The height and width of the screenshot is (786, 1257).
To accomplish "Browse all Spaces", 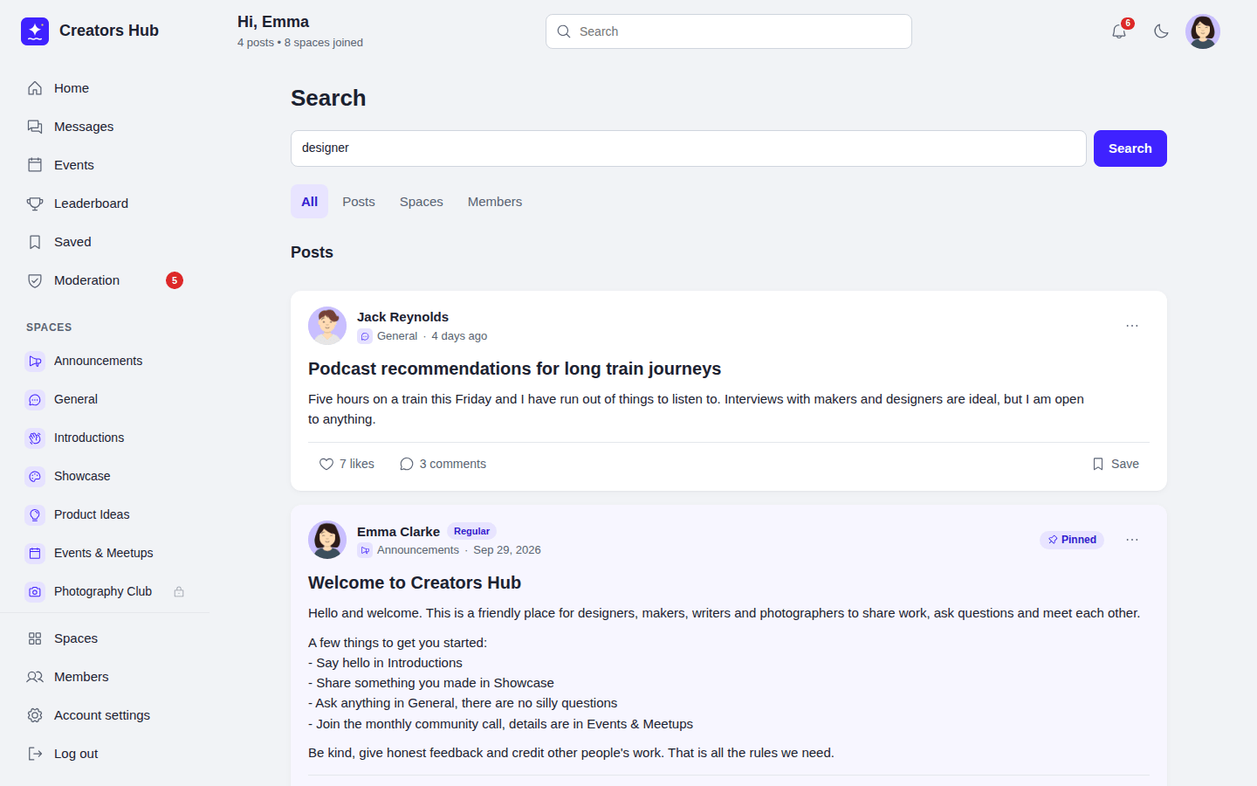I will (105, 638).
